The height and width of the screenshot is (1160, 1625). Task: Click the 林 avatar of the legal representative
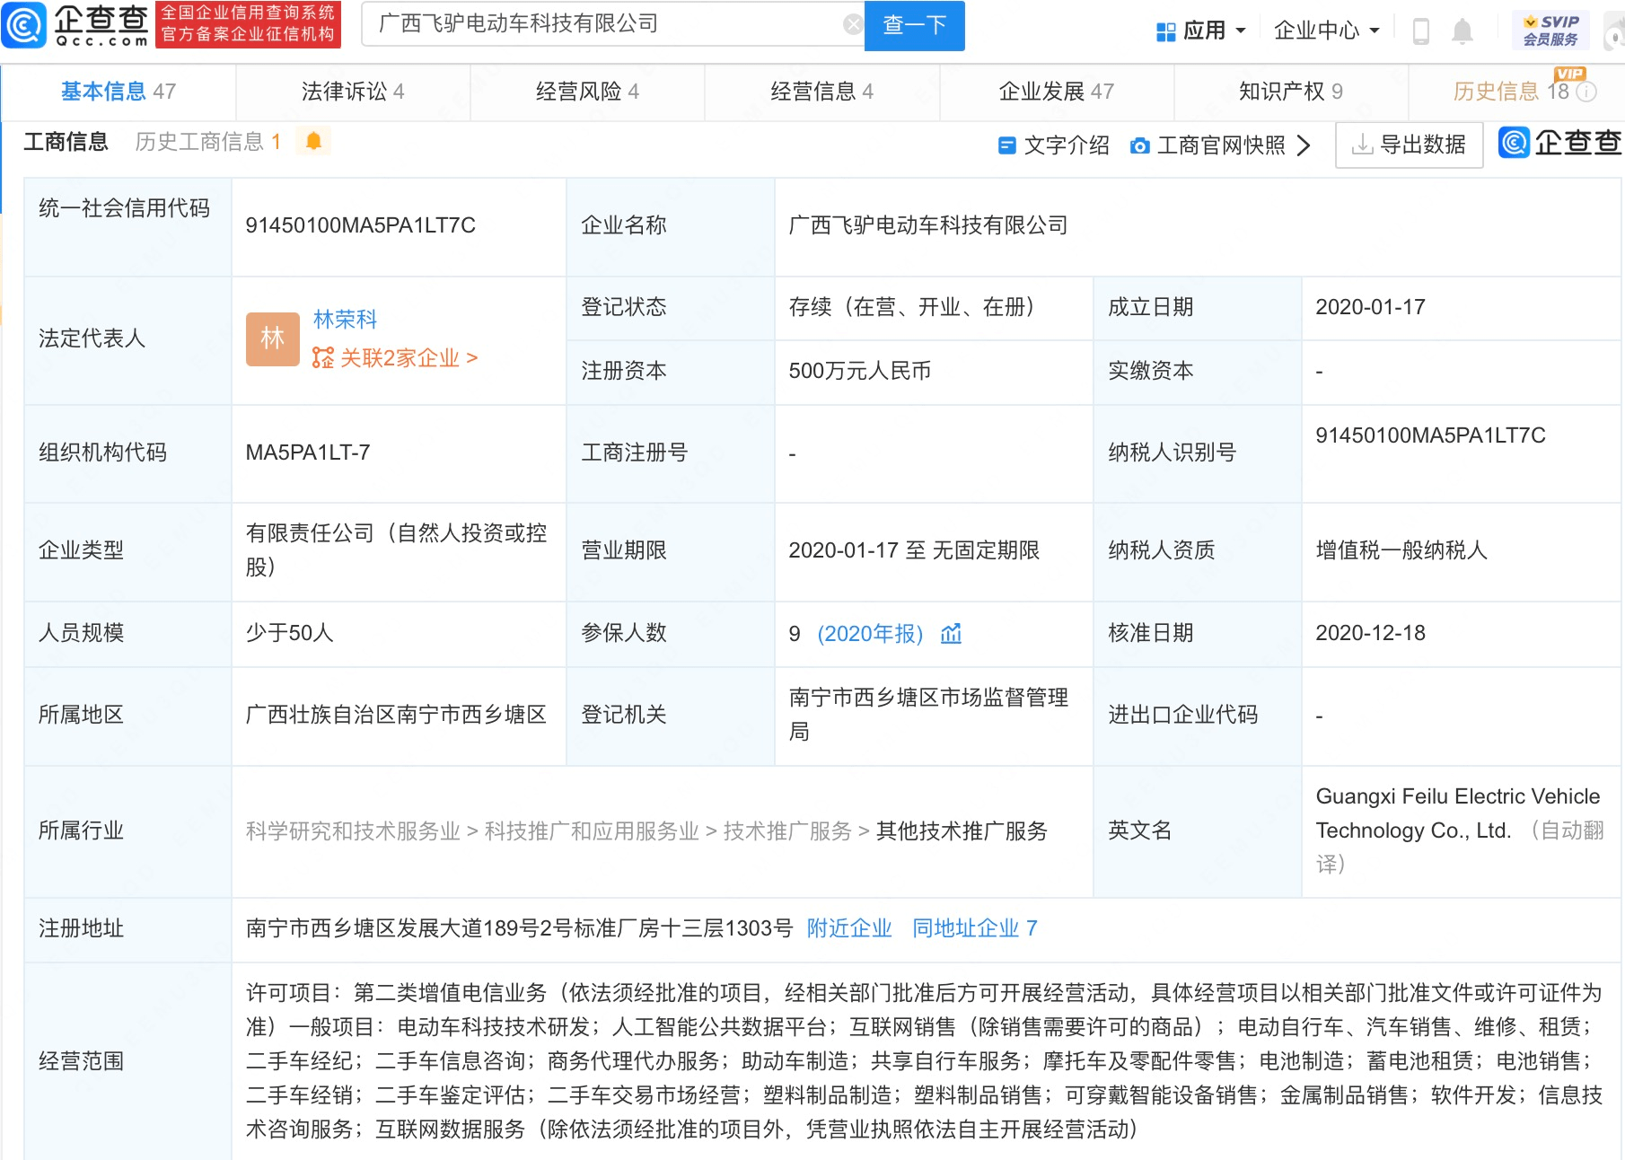(x=273, y=338)
